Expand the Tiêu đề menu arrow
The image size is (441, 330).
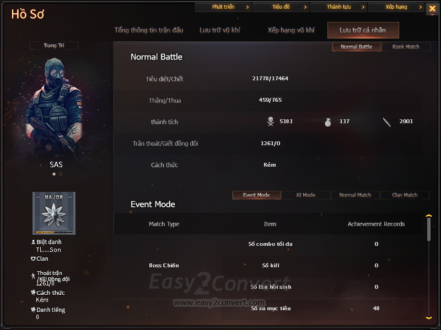click(305, 7)
